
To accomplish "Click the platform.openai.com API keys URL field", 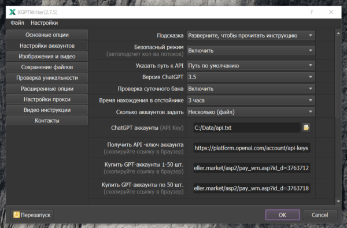I will 252,148.
